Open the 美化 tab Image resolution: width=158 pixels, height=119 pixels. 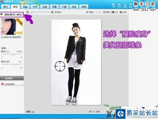tap(5, 7)
